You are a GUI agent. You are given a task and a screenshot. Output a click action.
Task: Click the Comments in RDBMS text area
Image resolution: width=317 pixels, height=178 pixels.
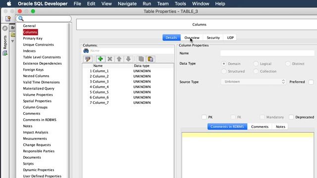pyautogui.click(x=248, y=155)
